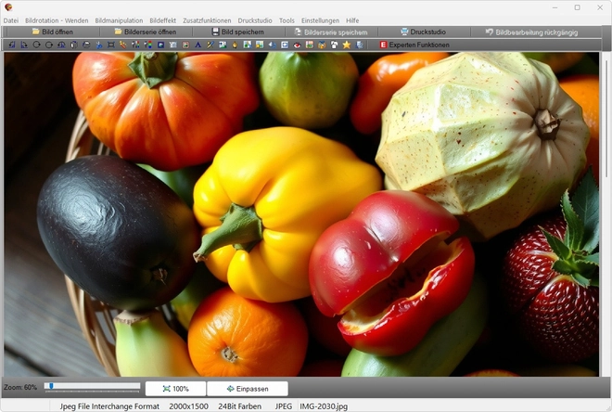Click the flame effect toolbar icon
This screenshot has width=612, height=412.
(x=235, y=45)
